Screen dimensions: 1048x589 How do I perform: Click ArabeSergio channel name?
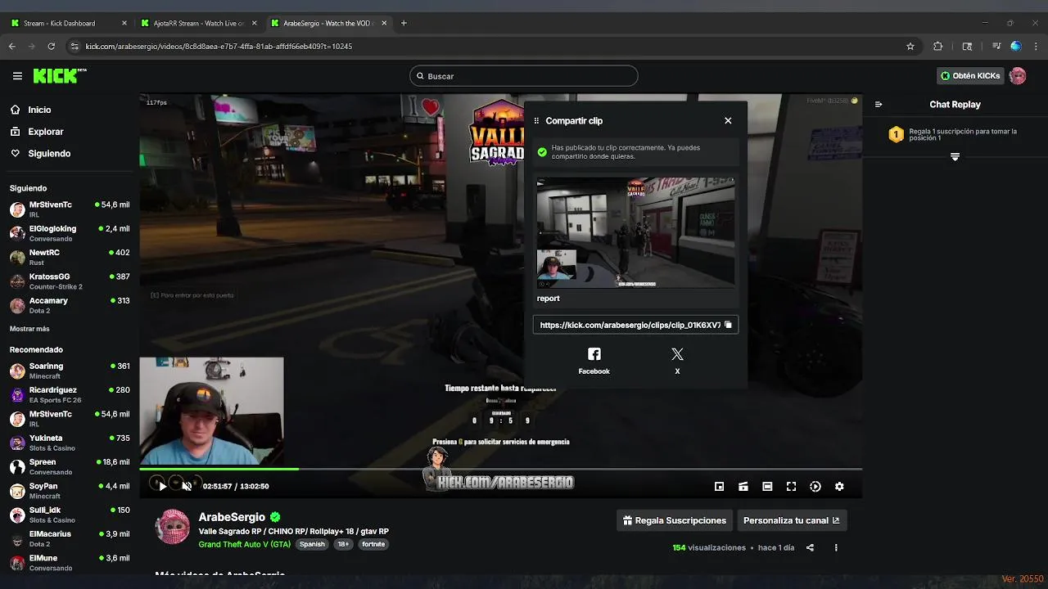click(232, 517)
